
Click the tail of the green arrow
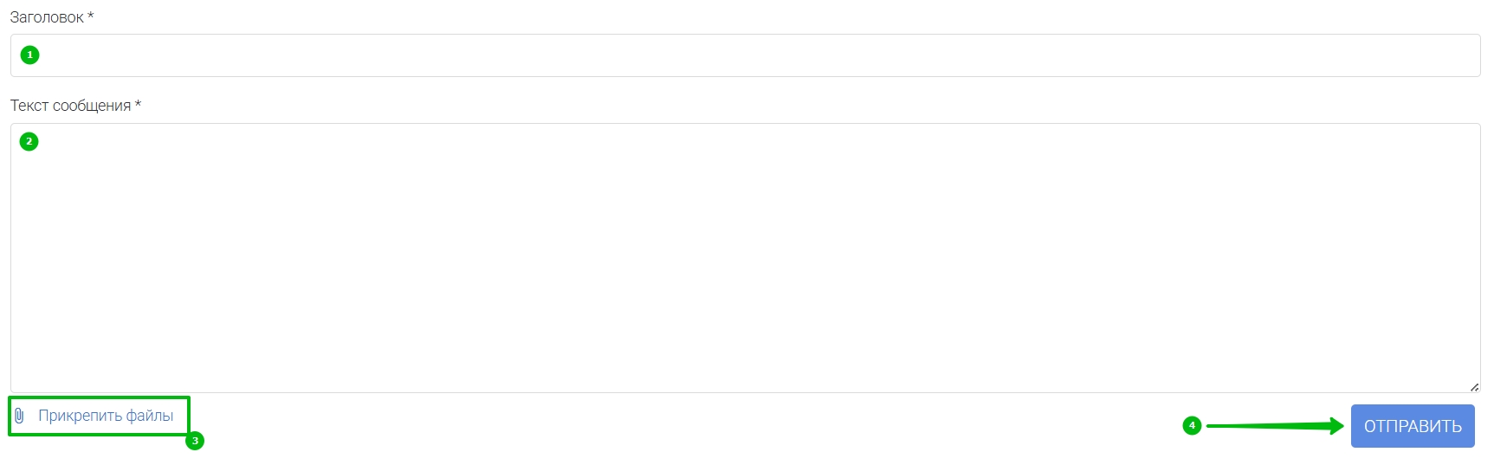[x=1211, y=426]
